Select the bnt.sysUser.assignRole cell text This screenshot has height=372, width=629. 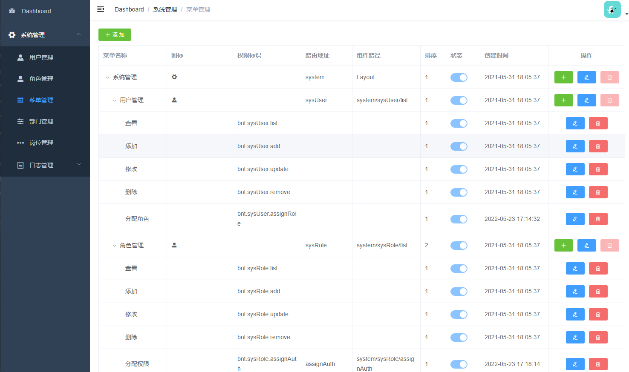[267, 219]
